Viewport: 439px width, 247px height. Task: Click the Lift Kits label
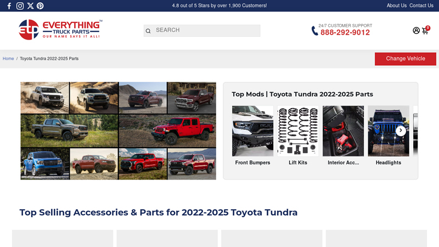point(298,162)
